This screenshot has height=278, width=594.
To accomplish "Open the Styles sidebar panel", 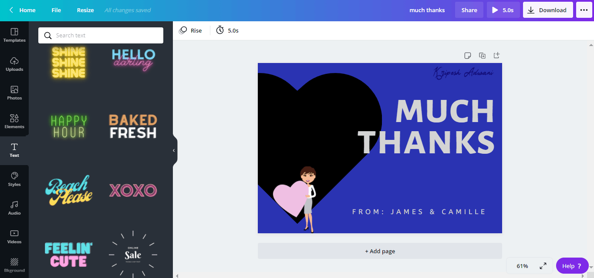I will tap(14, 179).
